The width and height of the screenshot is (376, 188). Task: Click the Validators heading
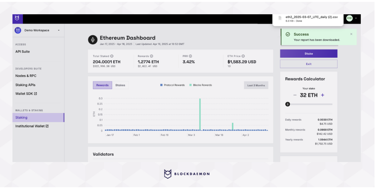pyautogui.click(x=103, y=154)
